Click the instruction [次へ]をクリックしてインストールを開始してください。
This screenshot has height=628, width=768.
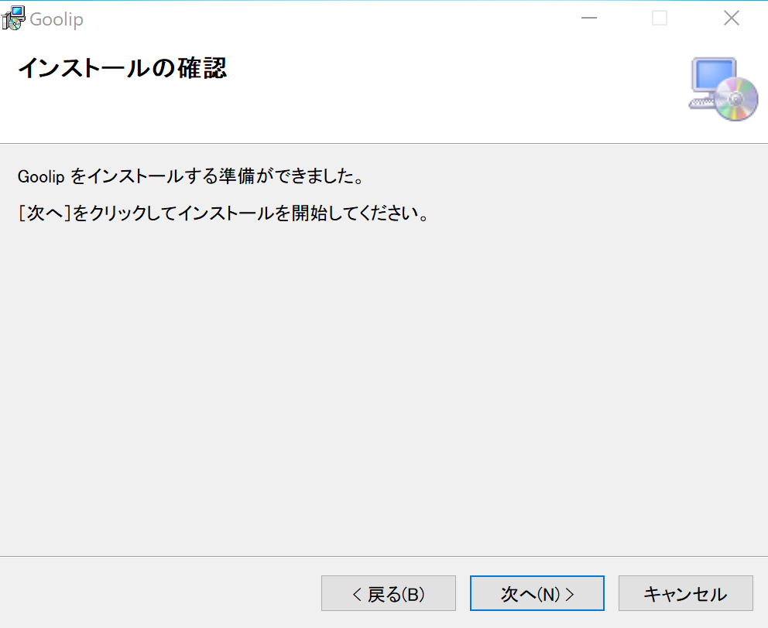(223, 213)
